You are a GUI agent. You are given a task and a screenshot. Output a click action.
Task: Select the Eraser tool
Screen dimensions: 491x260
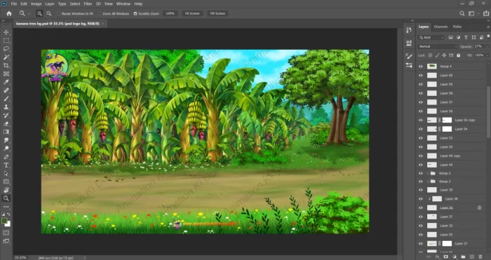pyautogui.click(x=6, y=123)
